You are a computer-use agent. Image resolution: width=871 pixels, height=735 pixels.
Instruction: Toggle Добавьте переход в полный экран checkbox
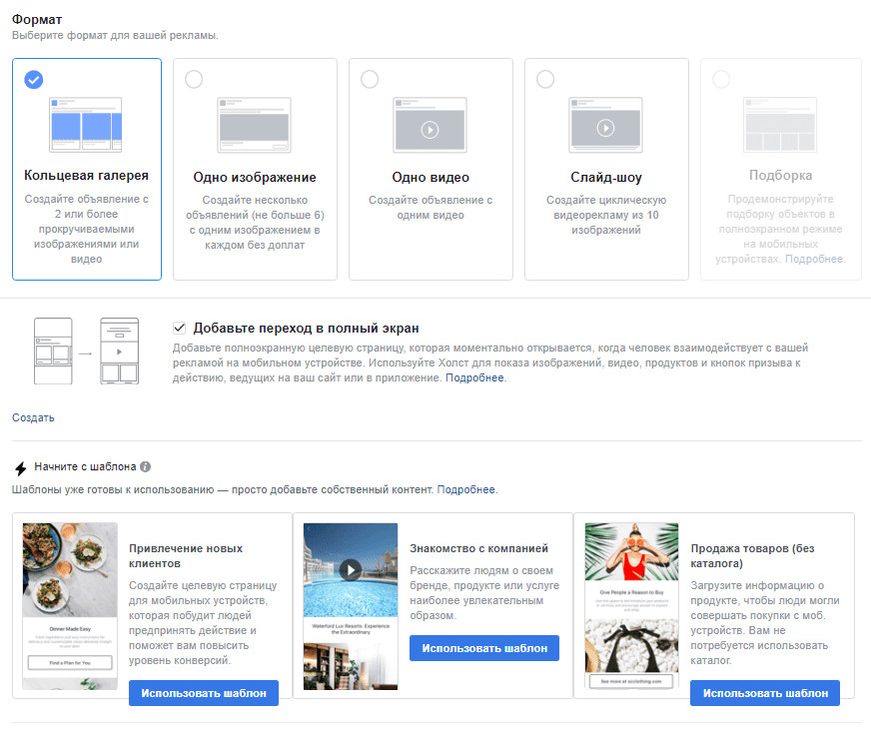179,328
